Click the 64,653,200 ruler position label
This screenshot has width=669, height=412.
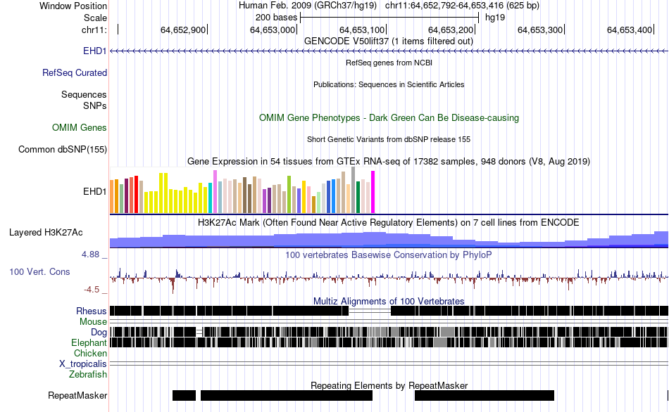pyautogui.click(x=451, y=30)
